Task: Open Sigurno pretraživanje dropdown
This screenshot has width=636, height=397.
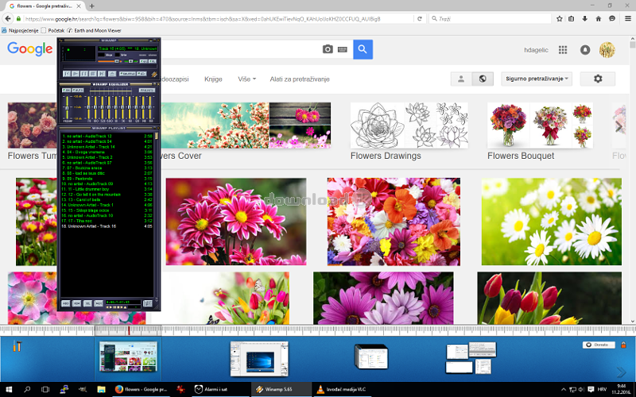Action: [537, 79]
